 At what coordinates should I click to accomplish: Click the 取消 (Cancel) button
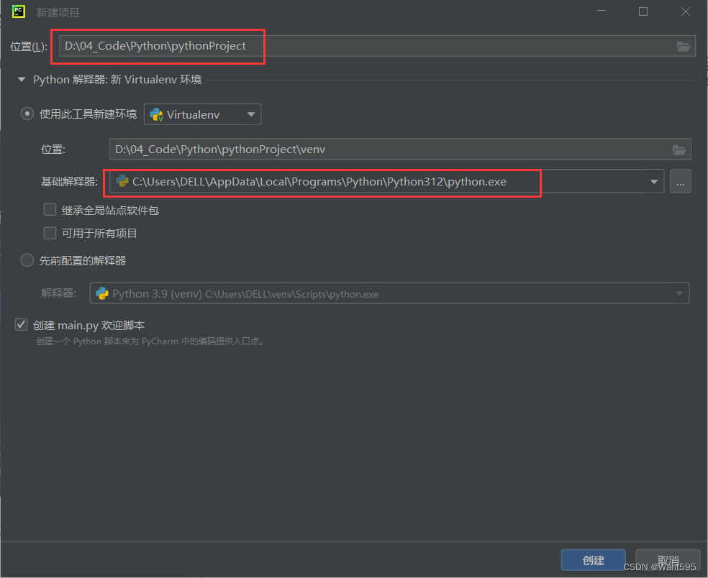point(668,560)
